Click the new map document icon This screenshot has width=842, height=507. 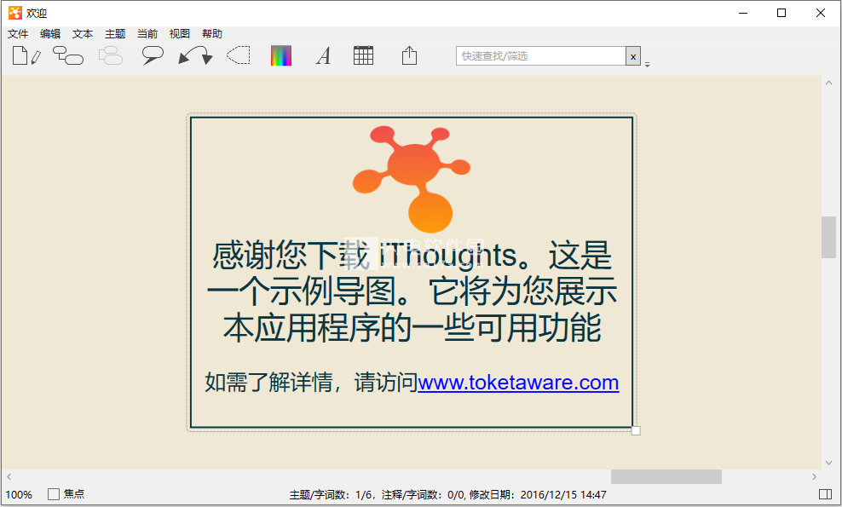(26, 55)
